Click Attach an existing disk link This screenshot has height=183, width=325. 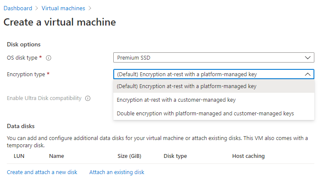tap(117, 172)
